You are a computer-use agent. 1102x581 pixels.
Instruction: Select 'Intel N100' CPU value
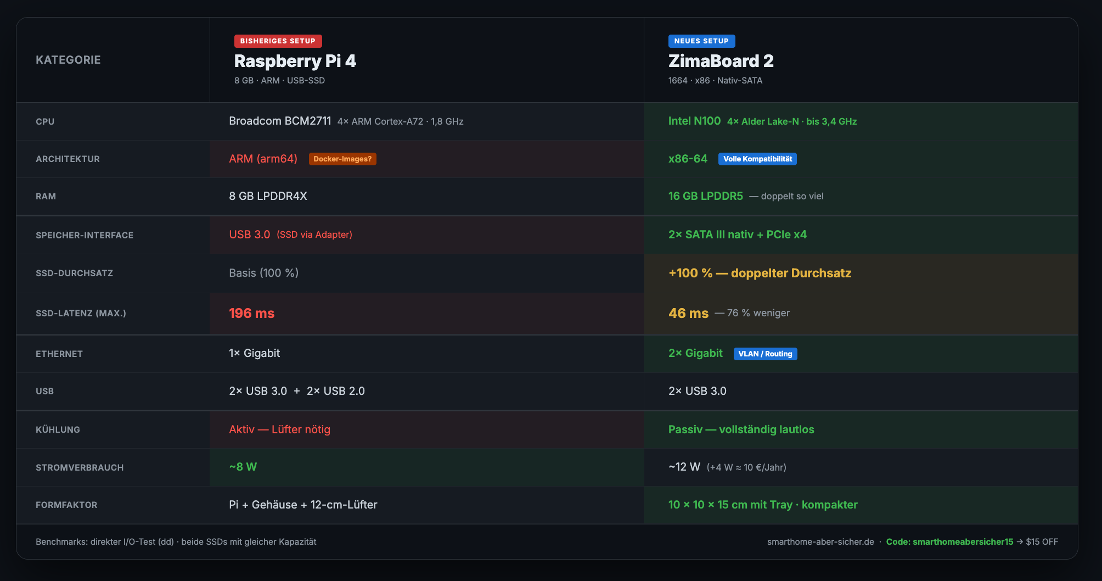694,121
